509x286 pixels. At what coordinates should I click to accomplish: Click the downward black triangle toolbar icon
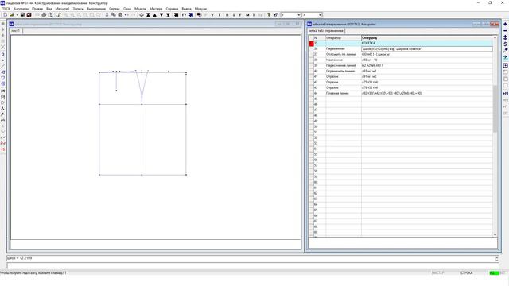pyautogui.click(x=161, y=15)
